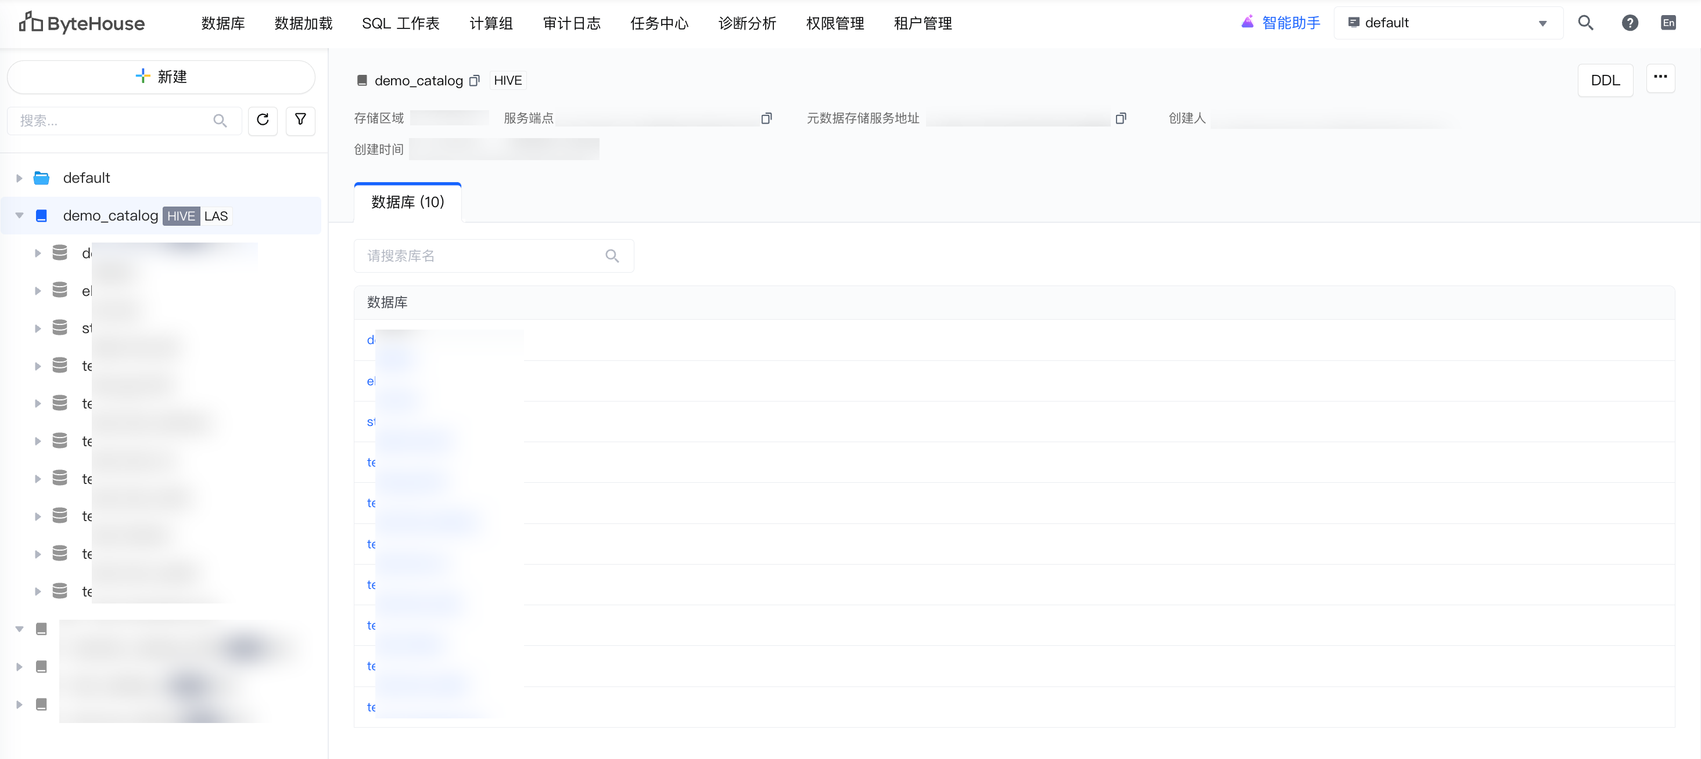Click the 新建 button
The width and height of the screenshot is (1701, 759).
(x=161, y=77)
